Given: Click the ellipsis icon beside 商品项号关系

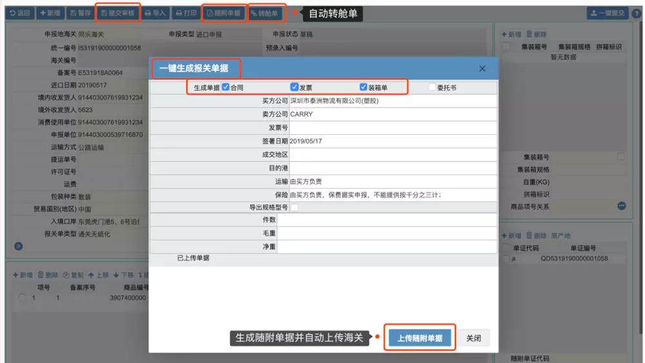Looking at the screenshot, I should 622,206.
